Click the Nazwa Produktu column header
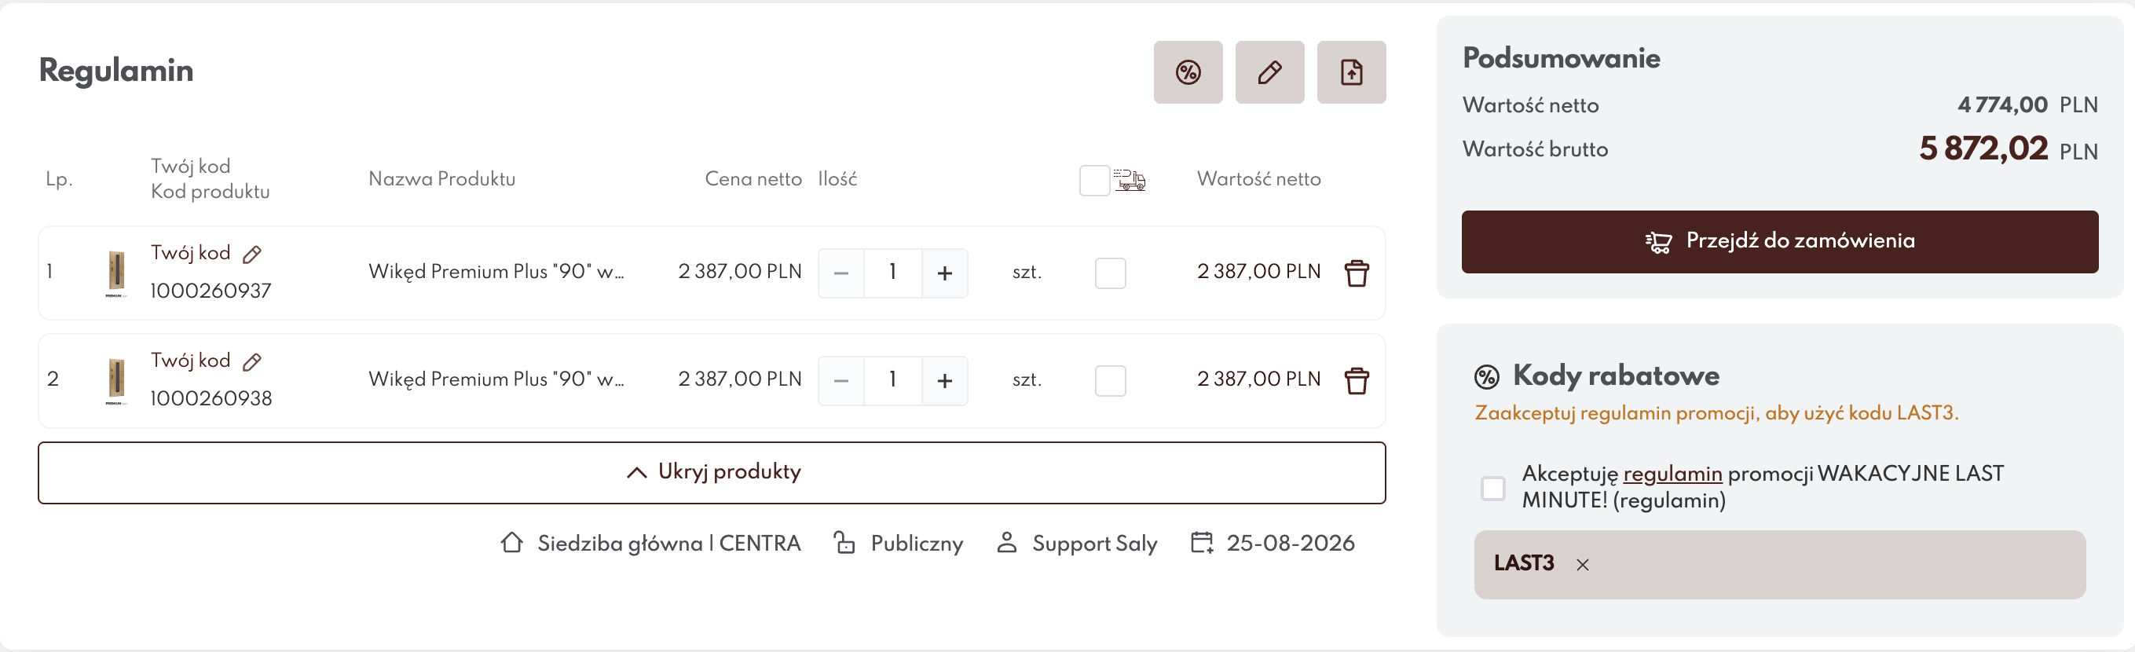Screen dimensions: 2135x652 point(441,180)
